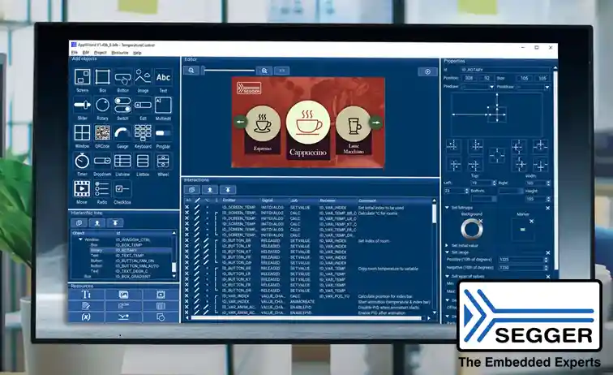Select the Checkbox object icon

tap(122, 188)
